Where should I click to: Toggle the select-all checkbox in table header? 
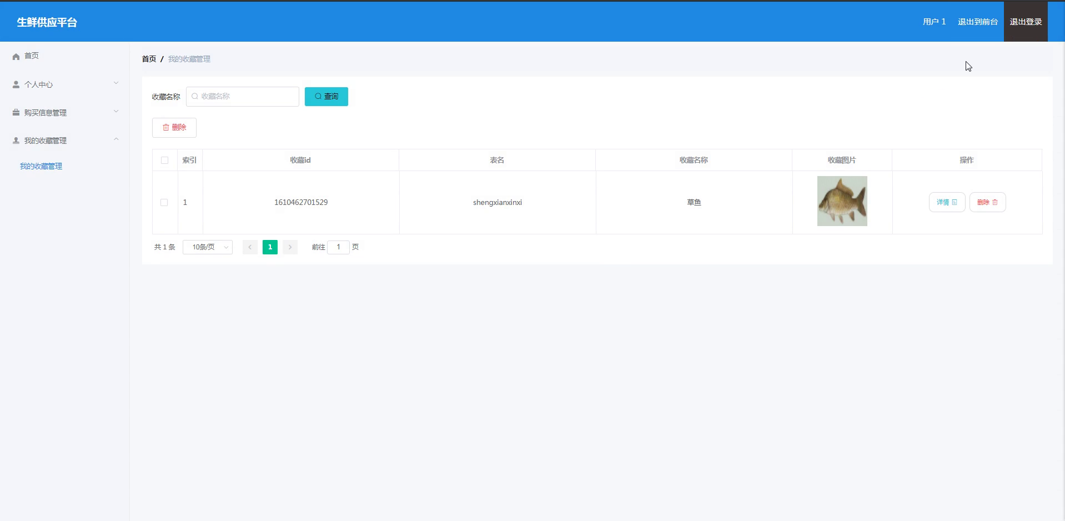coord(164,160)
